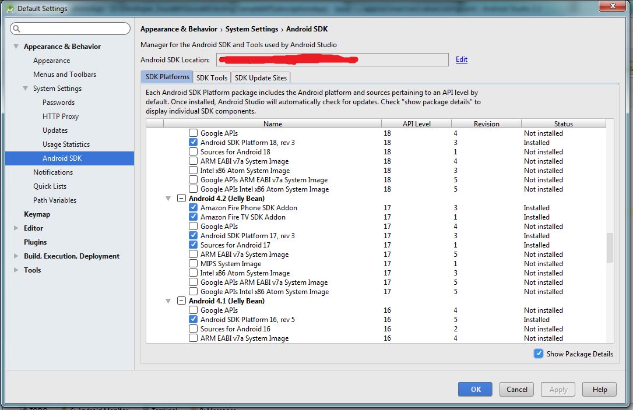Click the package list vertical scrollbar thumb

(x=610, y=248)
